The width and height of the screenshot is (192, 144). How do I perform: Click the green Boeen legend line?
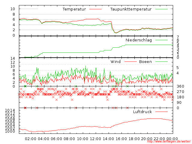(x=161, y=61)
